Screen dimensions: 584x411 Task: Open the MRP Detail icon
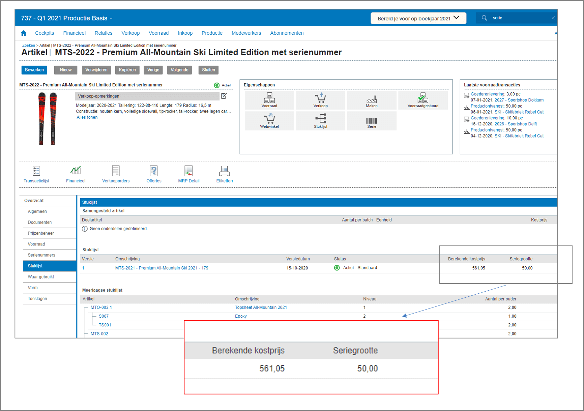[x=188, y=174]
